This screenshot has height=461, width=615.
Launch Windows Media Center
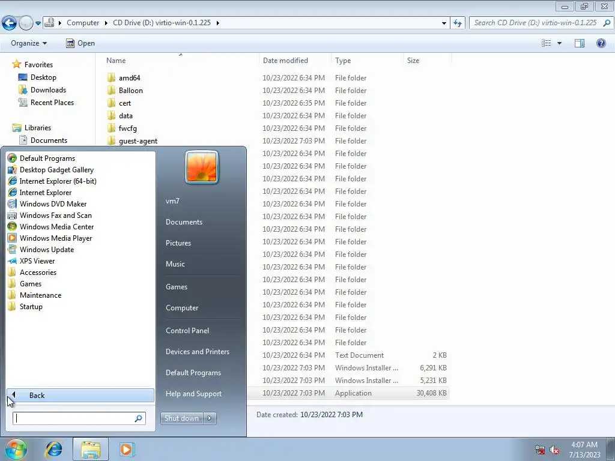[56, 226]
